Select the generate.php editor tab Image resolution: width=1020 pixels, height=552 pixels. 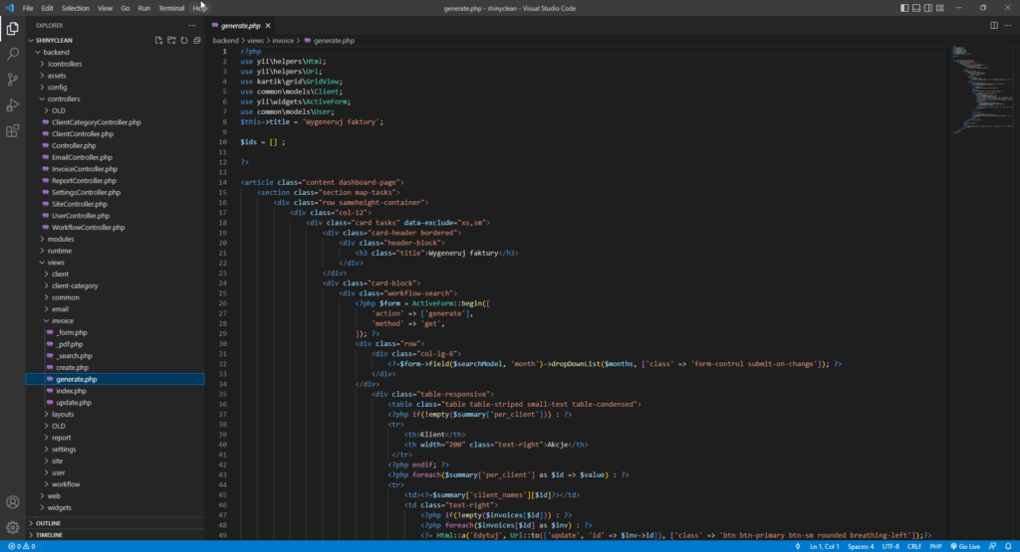coord(240,25)
